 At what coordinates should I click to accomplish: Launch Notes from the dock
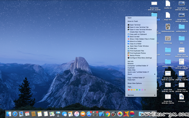[40, 114]
